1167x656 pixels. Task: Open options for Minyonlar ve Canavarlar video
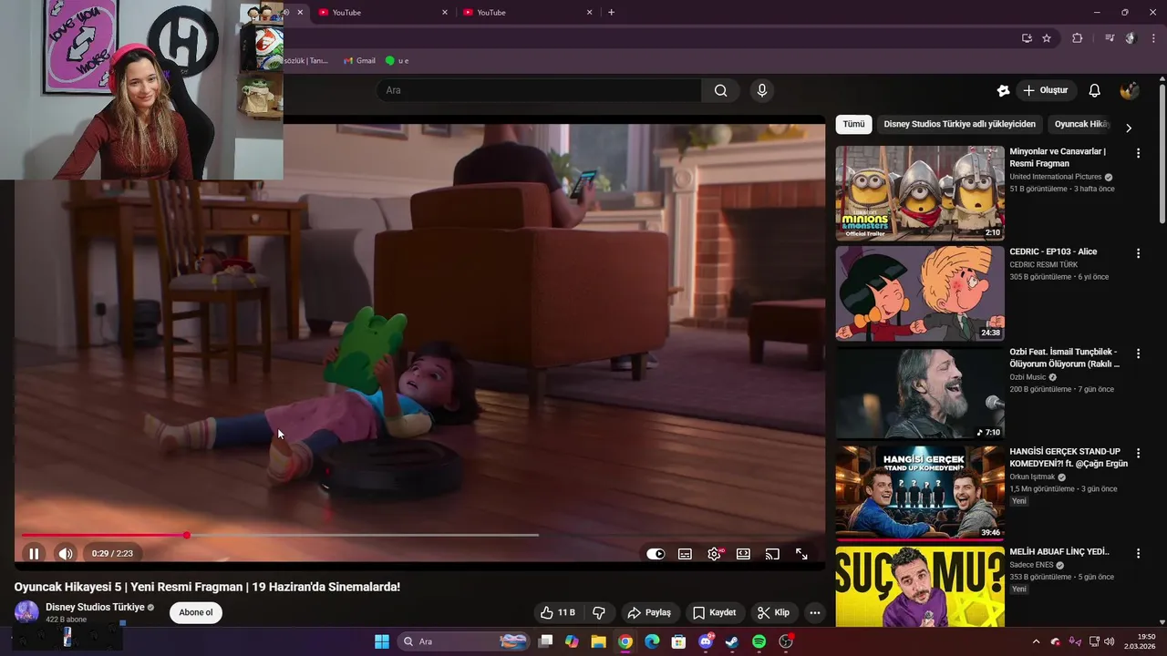(x=1138, y=153)
